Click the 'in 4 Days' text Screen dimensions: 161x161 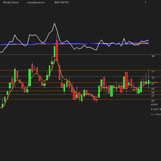click(156, 114)
